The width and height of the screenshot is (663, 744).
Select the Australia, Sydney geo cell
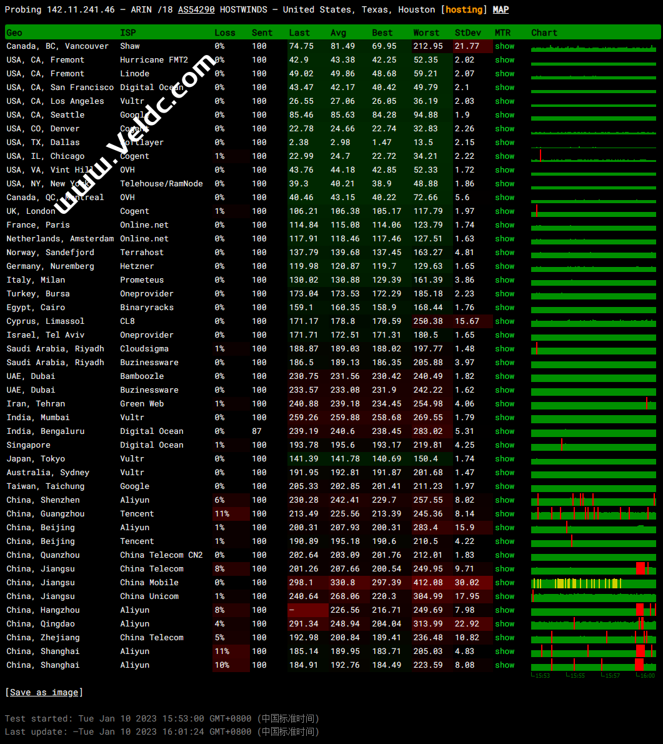click(x=48, y=473)
